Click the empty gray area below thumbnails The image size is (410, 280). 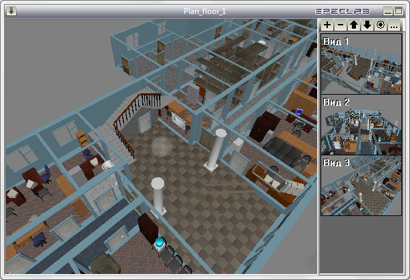point(361,244)
